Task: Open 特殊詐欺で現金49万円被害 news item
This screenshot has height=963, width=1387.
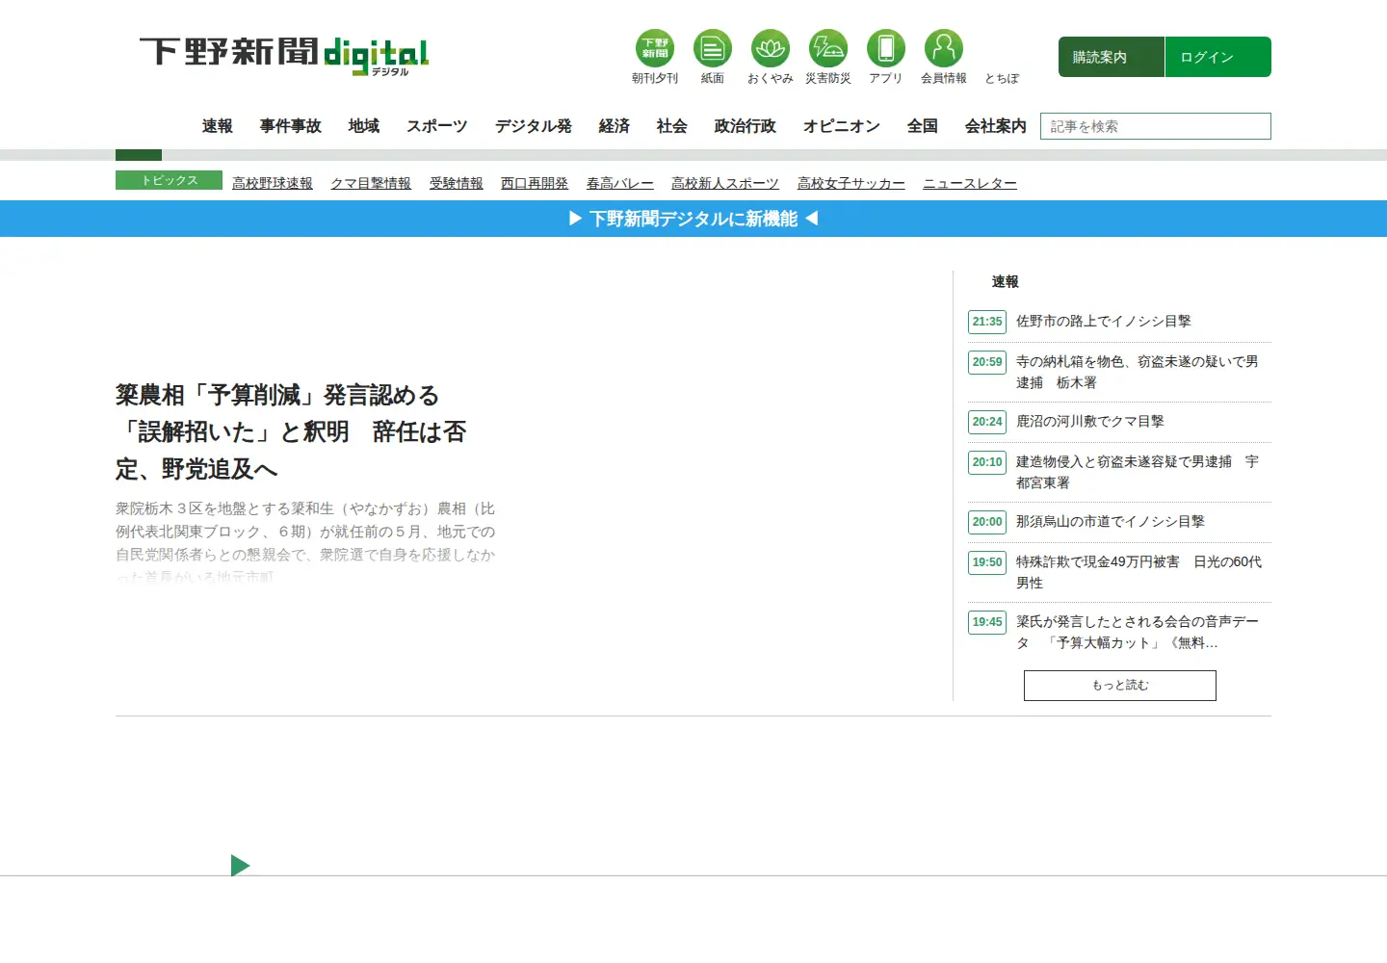Action: click(x=1139, y=573)
